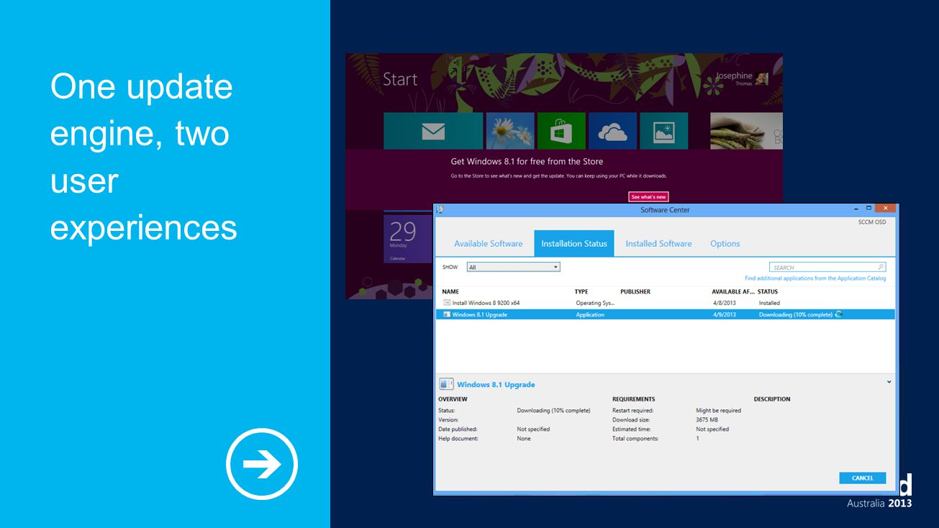This screenshot has width=939, height=528.
Task: Switch to the Available Software tab
Action: coord(489,244)
